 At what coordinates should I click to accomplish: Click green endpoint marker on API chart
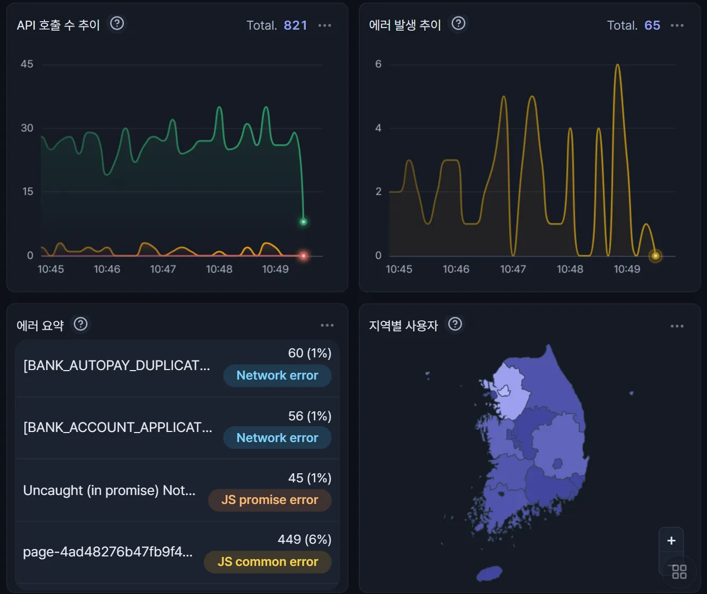click(x=303, y=222)
